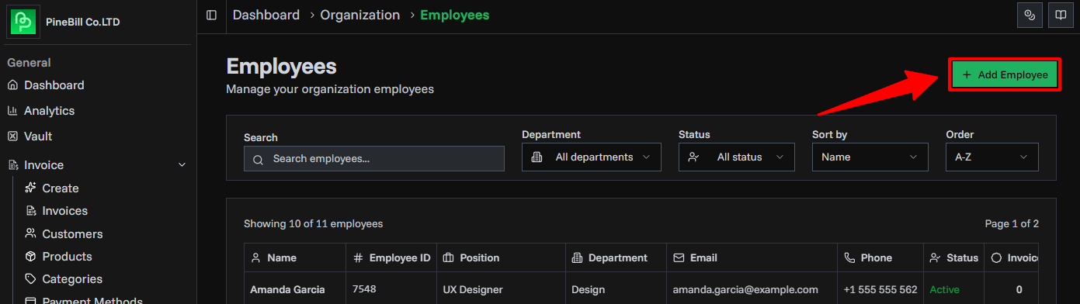The width and height of the screenshot is (1080, 304).
Task: Click the PineBill Co.LTD organization name
Action: 83,22
